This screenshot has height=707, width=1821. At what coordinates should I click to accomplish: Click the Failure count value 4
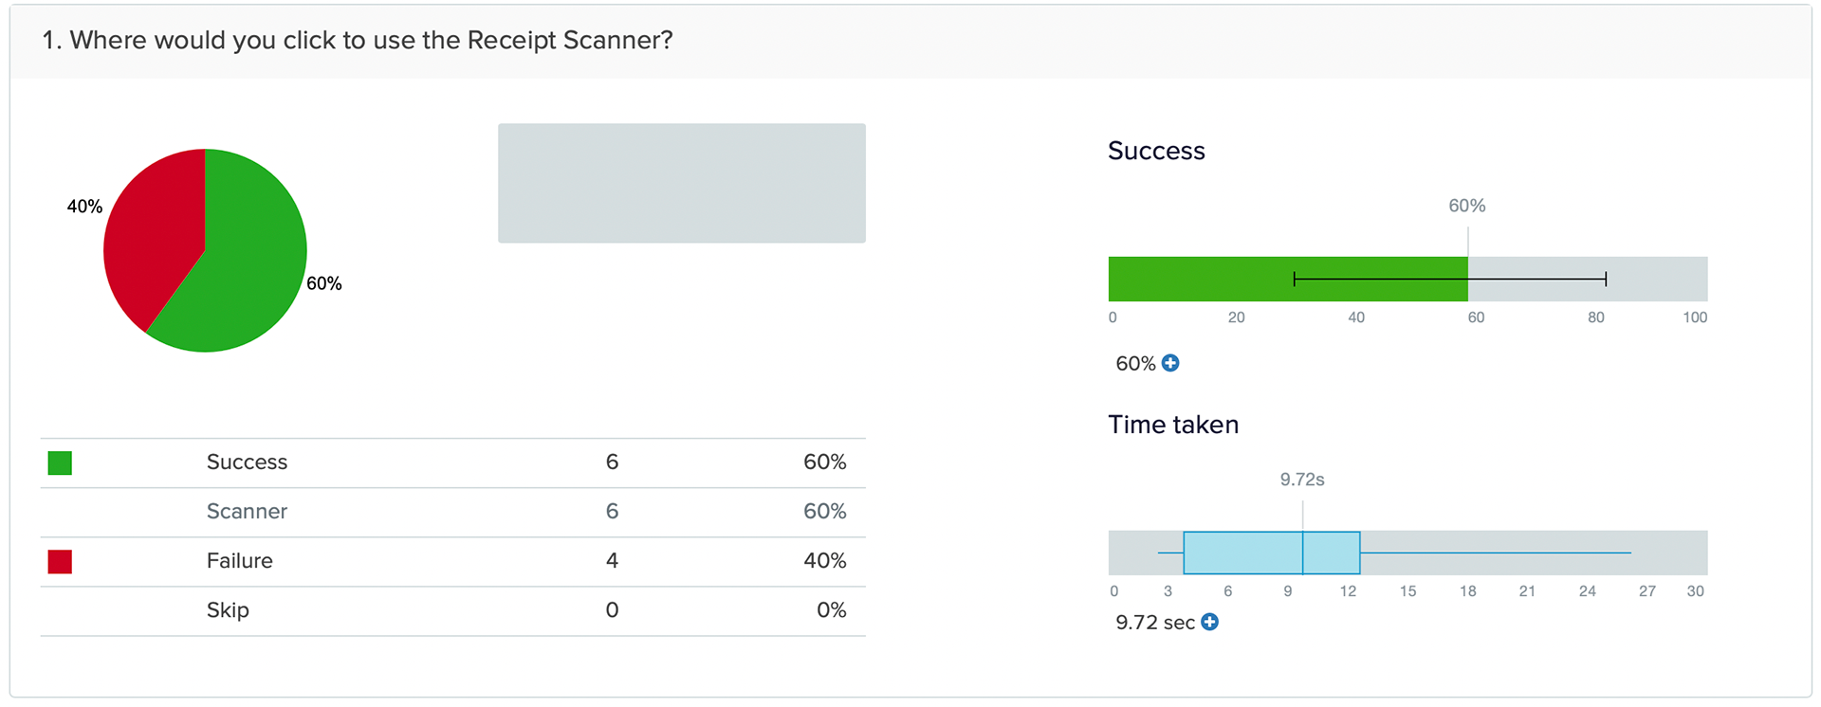(612, 560)
